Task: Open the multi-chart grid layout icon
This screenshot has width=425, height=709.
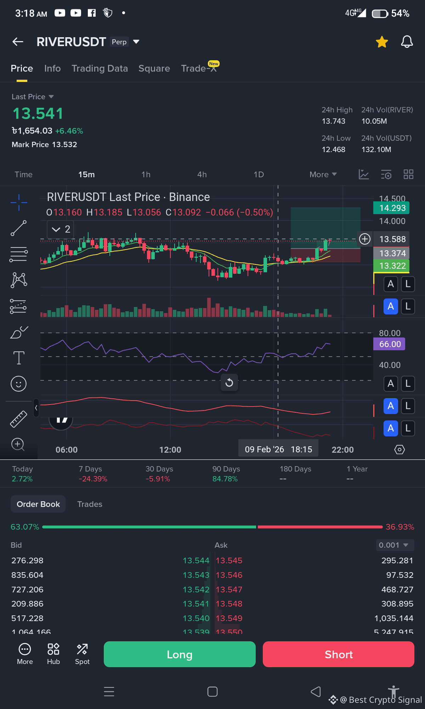Action: [408, 174]
